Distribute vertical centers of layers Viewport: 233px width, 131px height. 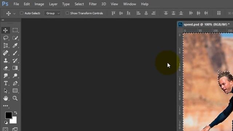click(x=173, y=13)
